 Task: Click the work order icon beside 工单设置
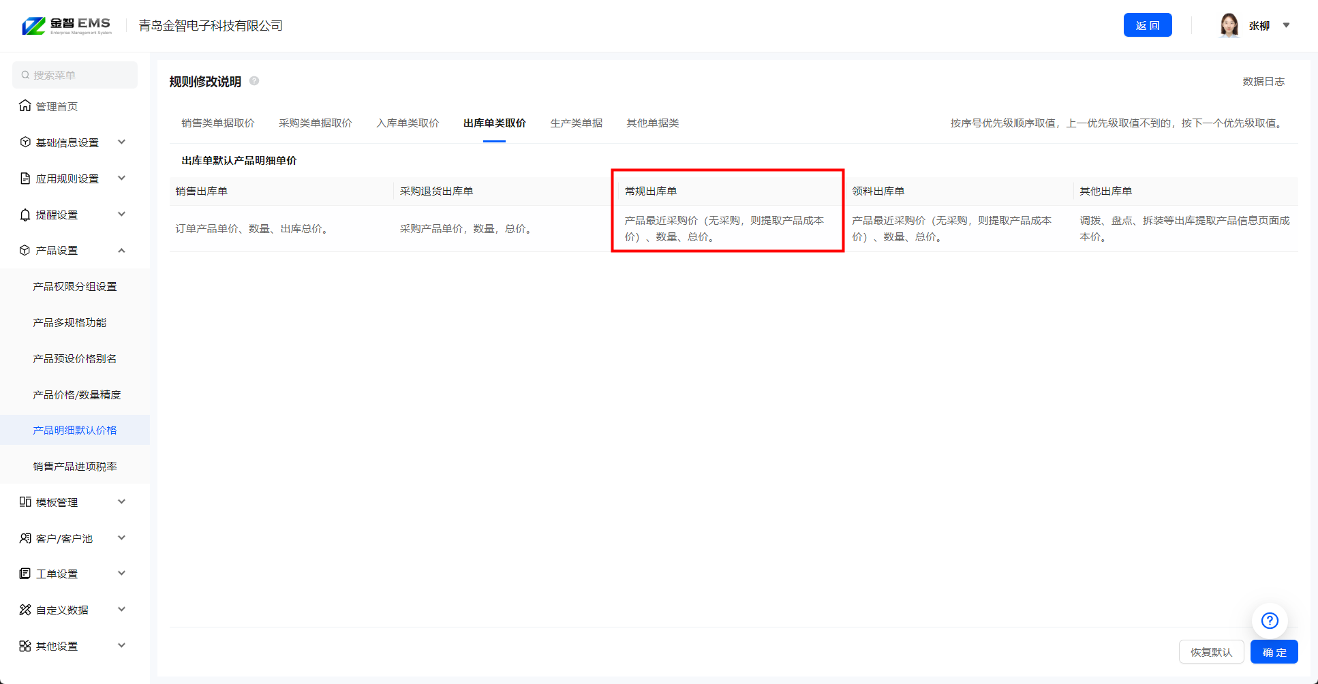(x=25, y=574)
